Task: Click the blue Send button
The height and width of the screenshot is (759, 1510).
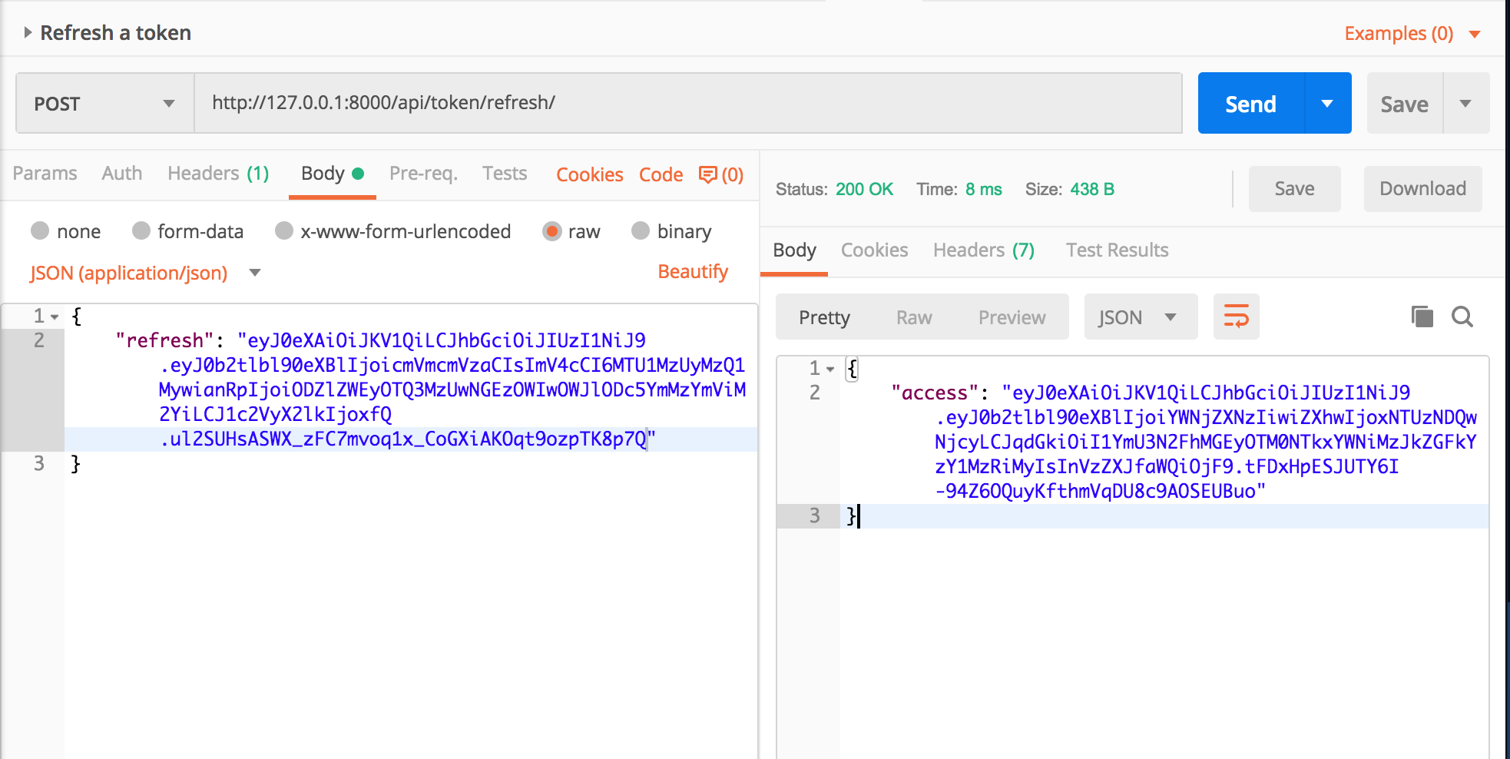Action: (x=1250, y=104)
